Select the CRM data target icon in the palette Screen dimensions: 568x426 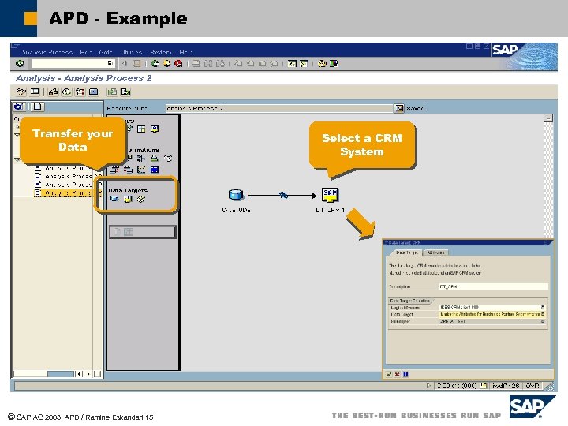point(128,199)
